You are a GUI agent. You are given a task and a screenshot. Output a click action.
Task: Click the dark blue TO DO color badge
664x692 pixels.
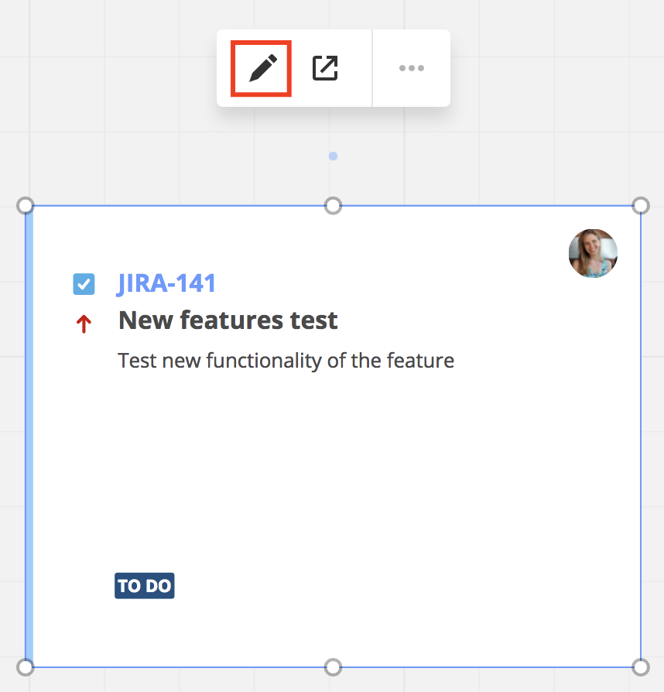(x=144, y=585)
